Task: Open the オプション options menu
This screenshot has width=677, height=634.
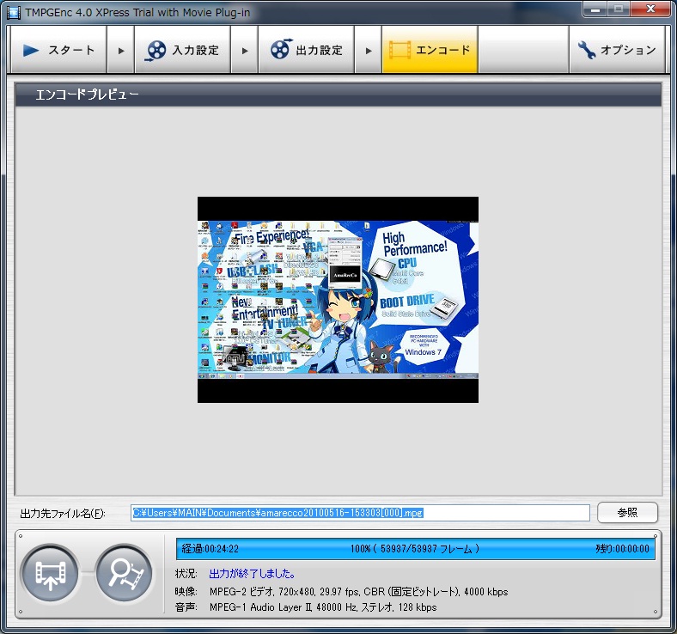Action: 617,50
